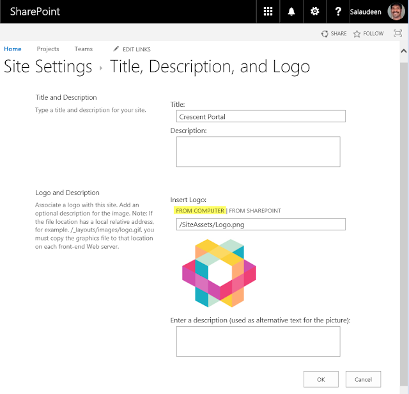The width and height of the screenshot is (409, 394).
Task: Click the 'Title and Description' section heading
Action: (66, 97)
